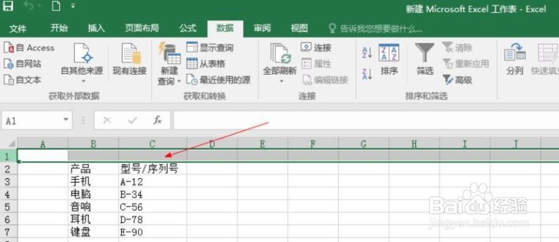The image size is (559, 242).
Task: Click 分列 text-to-columns
Action: pos(515,59)
